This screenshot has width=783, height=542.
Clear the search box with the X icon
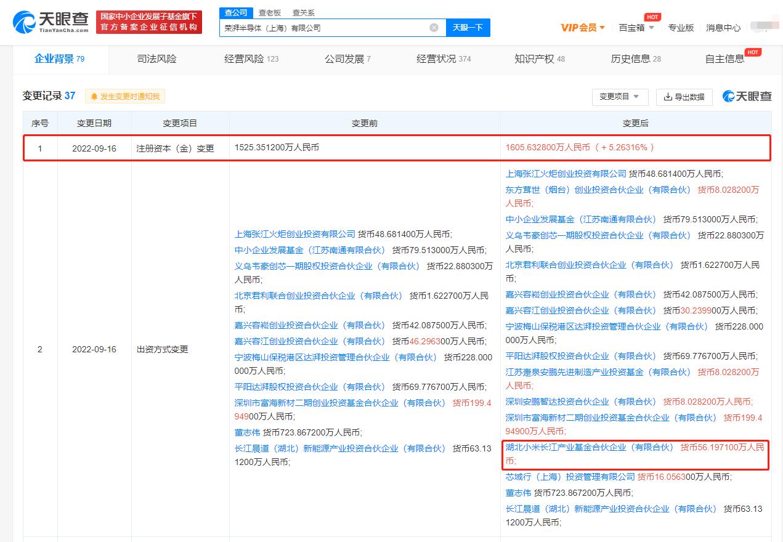tap(434, 28)
